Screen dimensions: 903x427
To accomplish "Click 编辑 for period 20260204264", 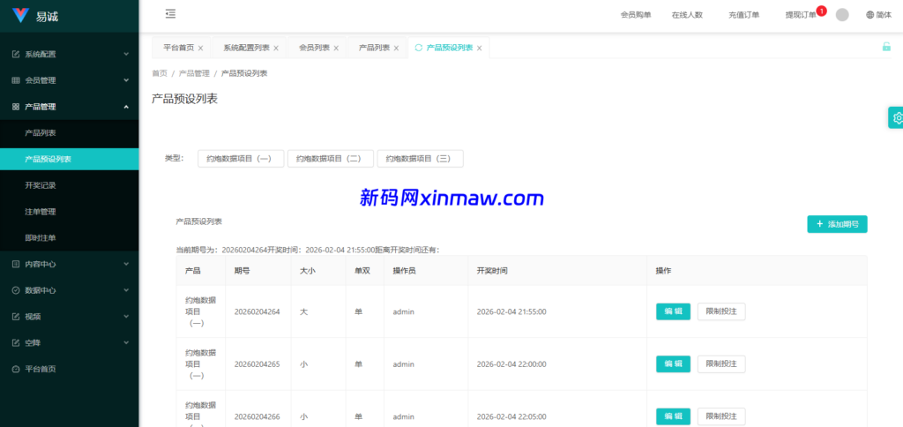I will coord(673,311).
